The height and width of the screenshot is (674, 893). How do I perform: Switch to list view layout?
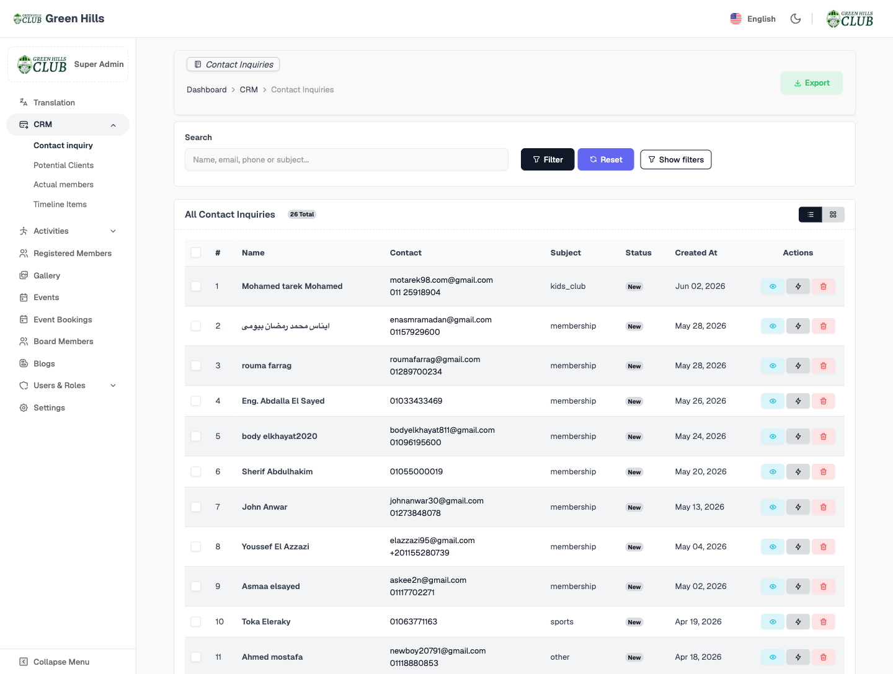tap(811, 215)
